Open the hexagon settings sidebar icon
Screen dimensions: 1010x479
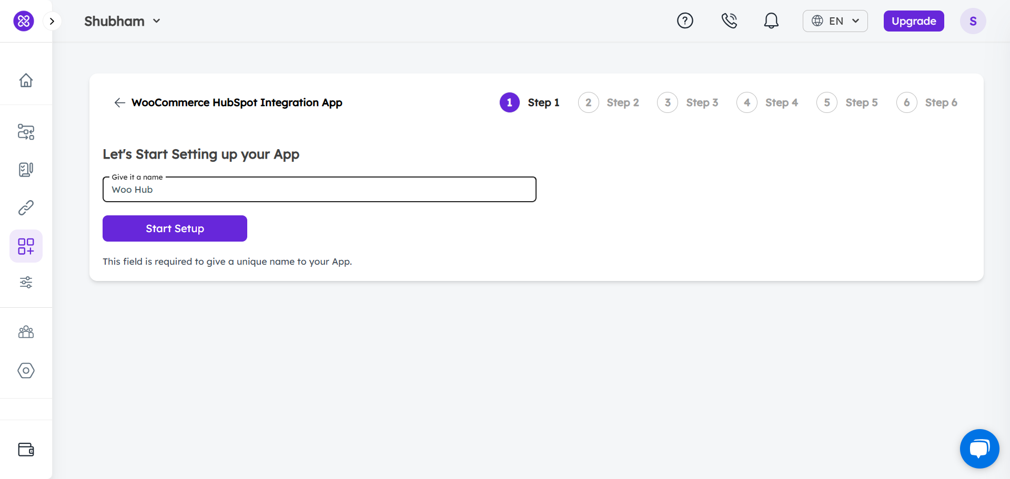[x=26, y=370]
